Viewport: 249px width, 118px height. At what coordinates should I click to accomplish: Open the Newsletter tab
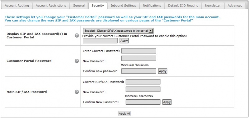213,6
